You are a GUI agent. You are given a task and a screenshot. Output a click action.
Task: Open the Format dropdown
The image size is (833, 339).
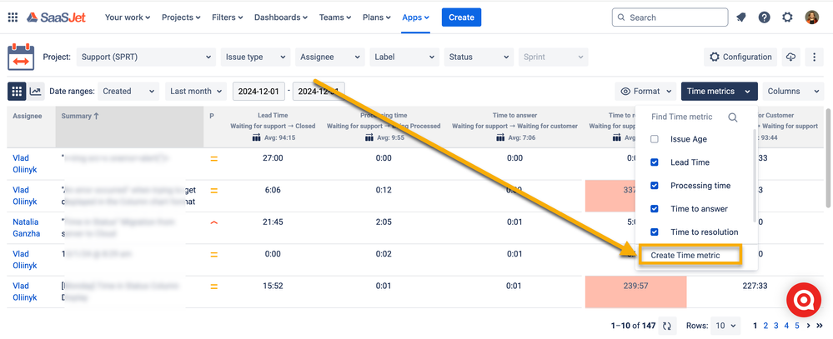coord(645,92)
